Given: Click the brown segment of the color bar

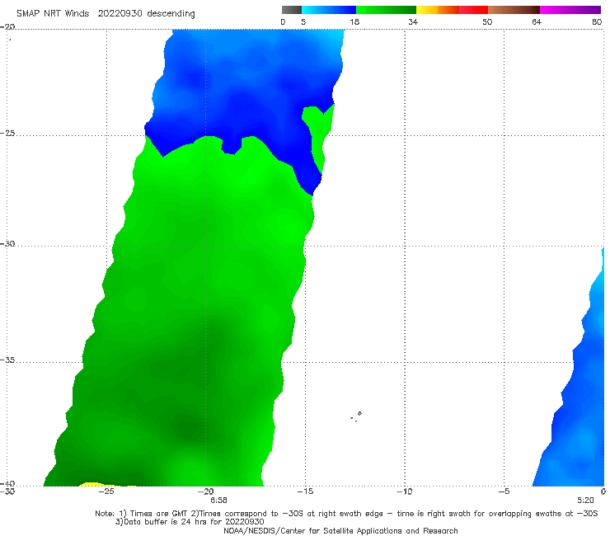Looking at the screenshot, I should click(x=514, y=10).
